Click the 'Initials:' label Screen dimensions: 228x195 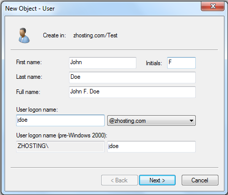pyautogui.click(x=154, y=63)
